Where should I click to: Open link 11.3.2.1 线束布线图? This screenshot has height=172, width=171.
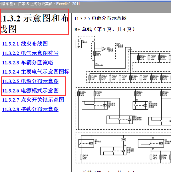click(x=25, y=44)
